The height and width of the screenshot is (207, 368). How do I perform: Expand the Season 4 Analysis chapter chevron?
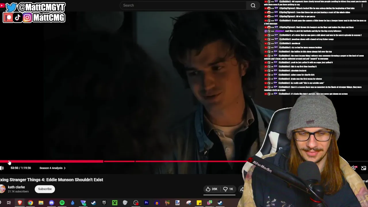[65, 168]
